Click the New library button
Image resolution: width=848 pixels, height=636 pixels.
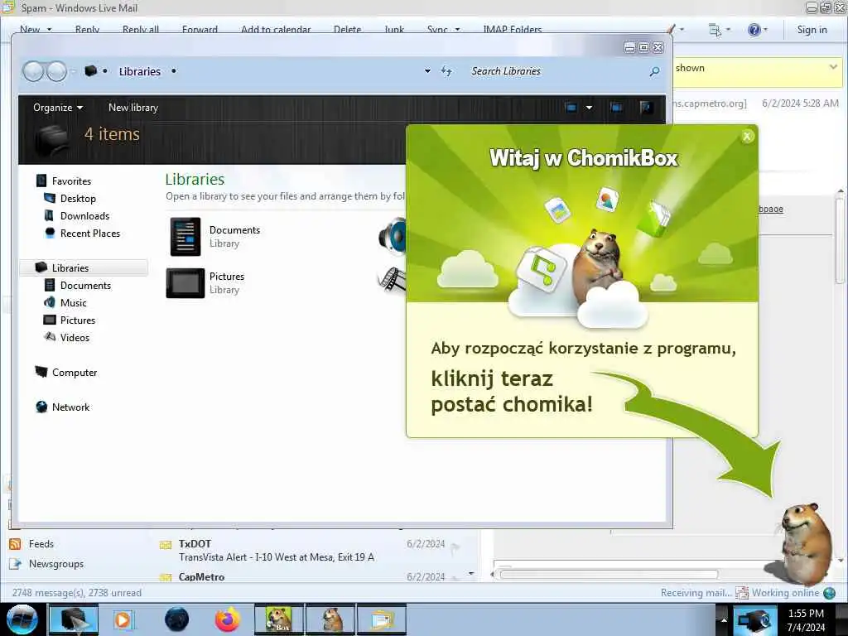[133, 107]
